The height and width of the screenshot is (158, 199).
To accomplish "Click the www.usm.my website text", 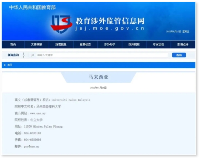I will 38,113.
